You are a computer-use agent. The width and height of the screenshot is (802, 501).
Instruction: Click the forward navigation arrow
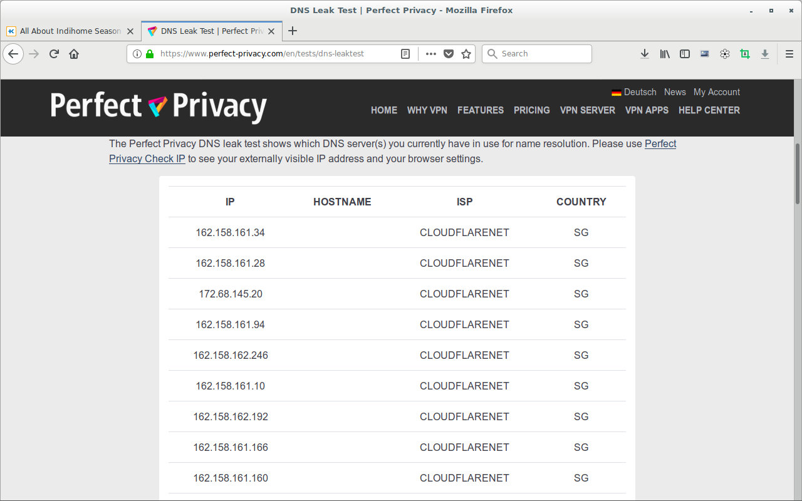coord(34,54)
